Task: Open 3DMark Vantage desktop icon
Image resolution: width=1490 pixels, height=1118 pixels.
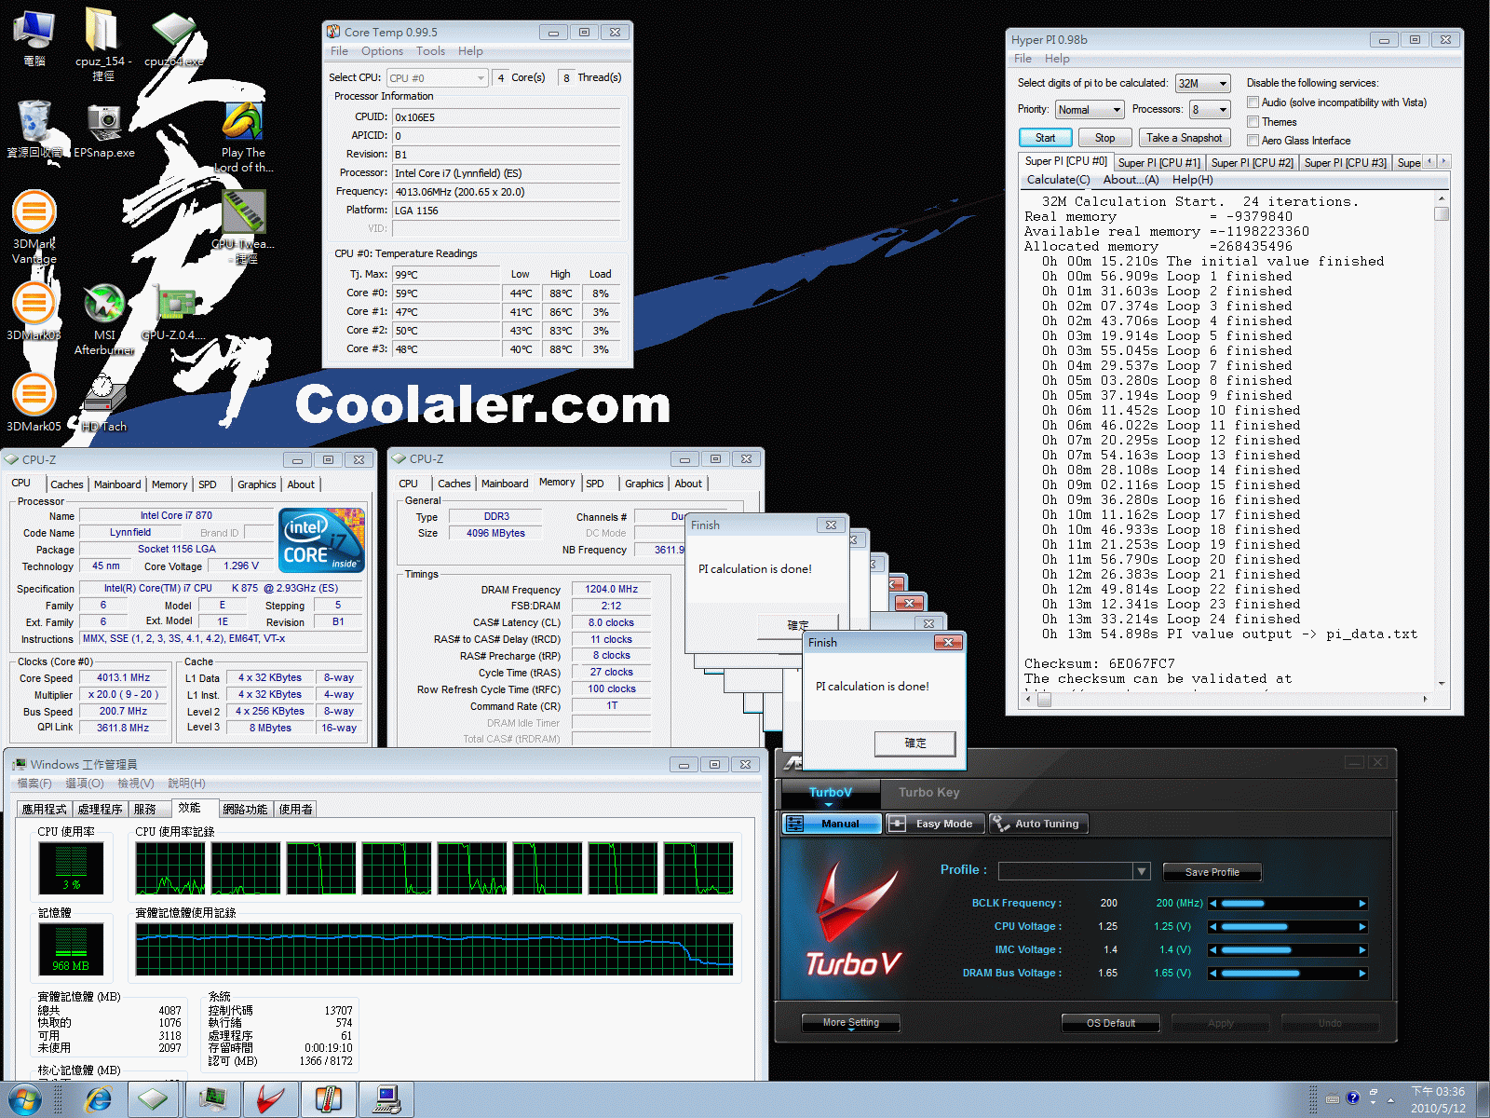Action: [x=34, y=226]
